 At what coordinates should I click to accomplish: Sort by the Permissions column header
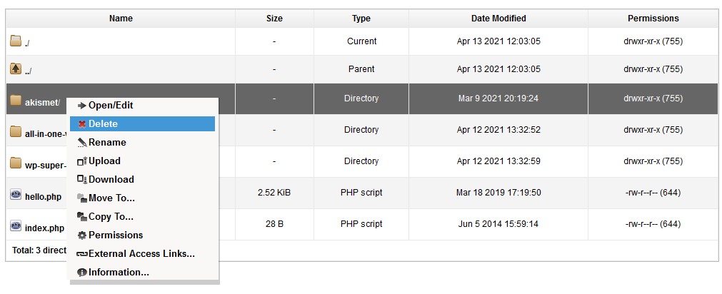pyautogui.click(x=653, y=19)
